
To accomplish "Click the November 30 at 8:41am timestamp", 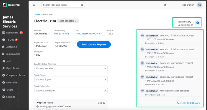I will pyautogui.click(x=155, y=95).
